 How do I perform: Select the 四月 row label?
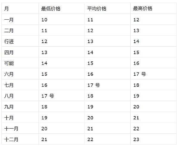click(9, 53)
